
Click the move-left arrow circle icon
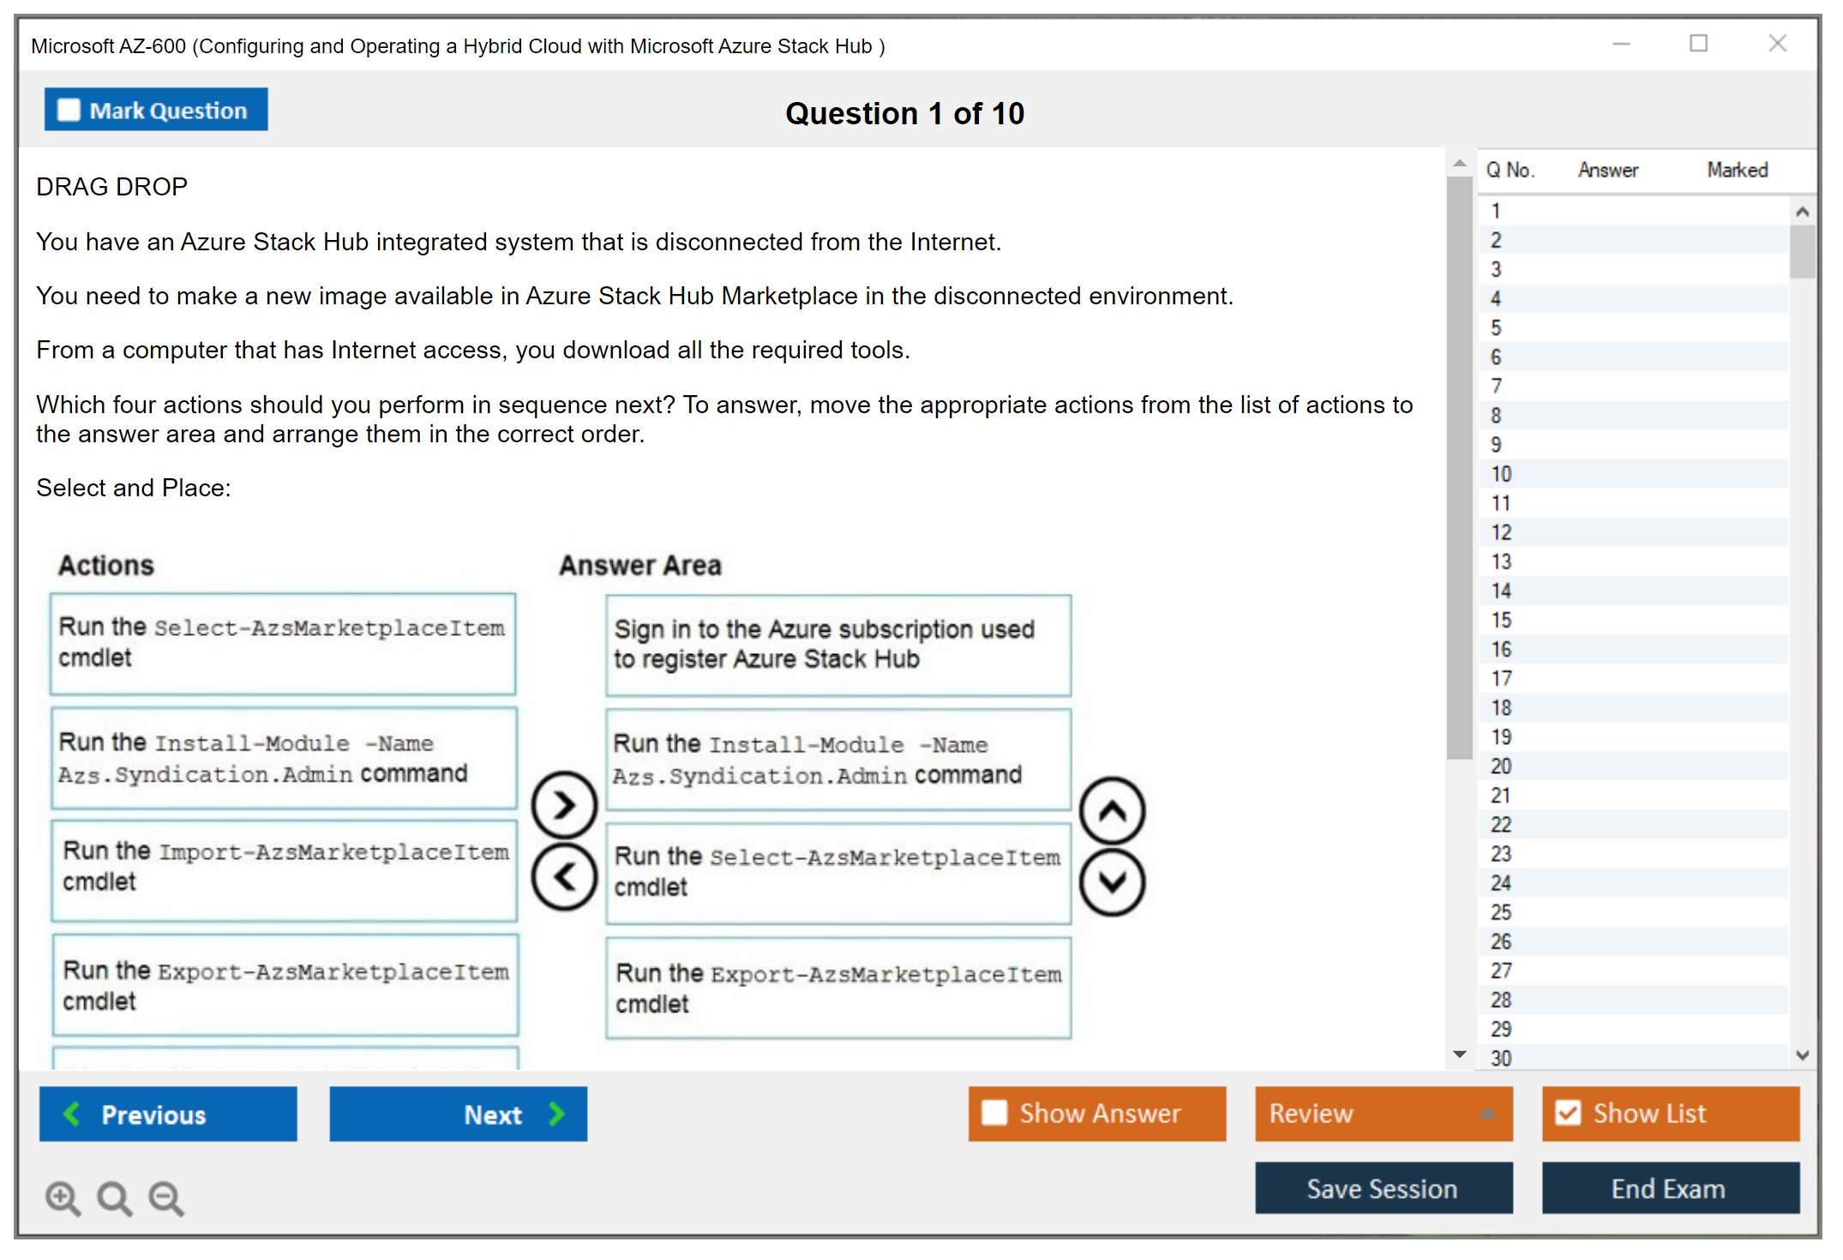pyautogui.click(x=563, y=877)
